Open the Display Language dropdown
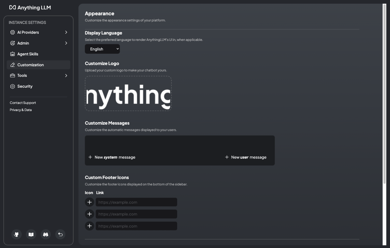 coord(102,49)
